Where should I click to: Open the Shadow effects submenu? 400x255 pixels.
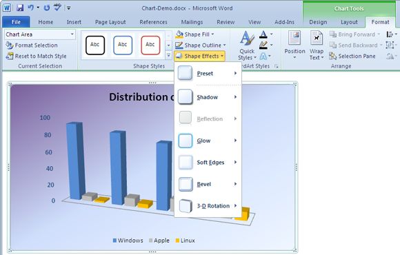coord(208,97)
